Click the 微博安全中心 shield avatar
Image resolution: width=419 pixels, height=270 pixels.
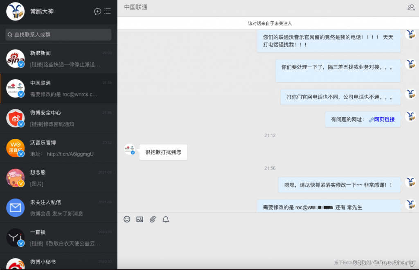(16, 118)
